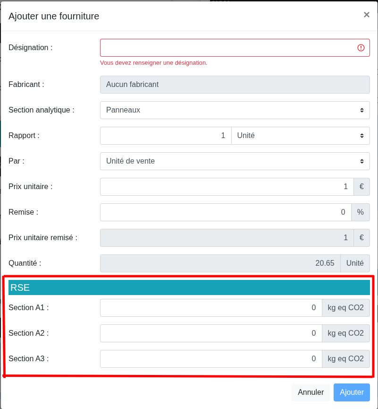Click the percent symbol next to Remise
Screen dimensions: 378x409
pyautogui.click(x=361, y=212)
